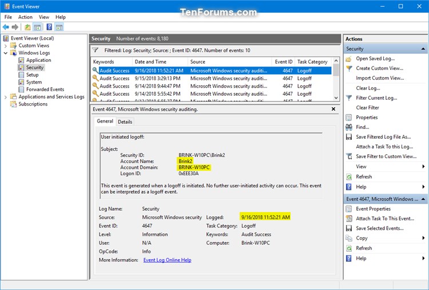Open the Action menu
429x290 pixels.
point(25,17)
